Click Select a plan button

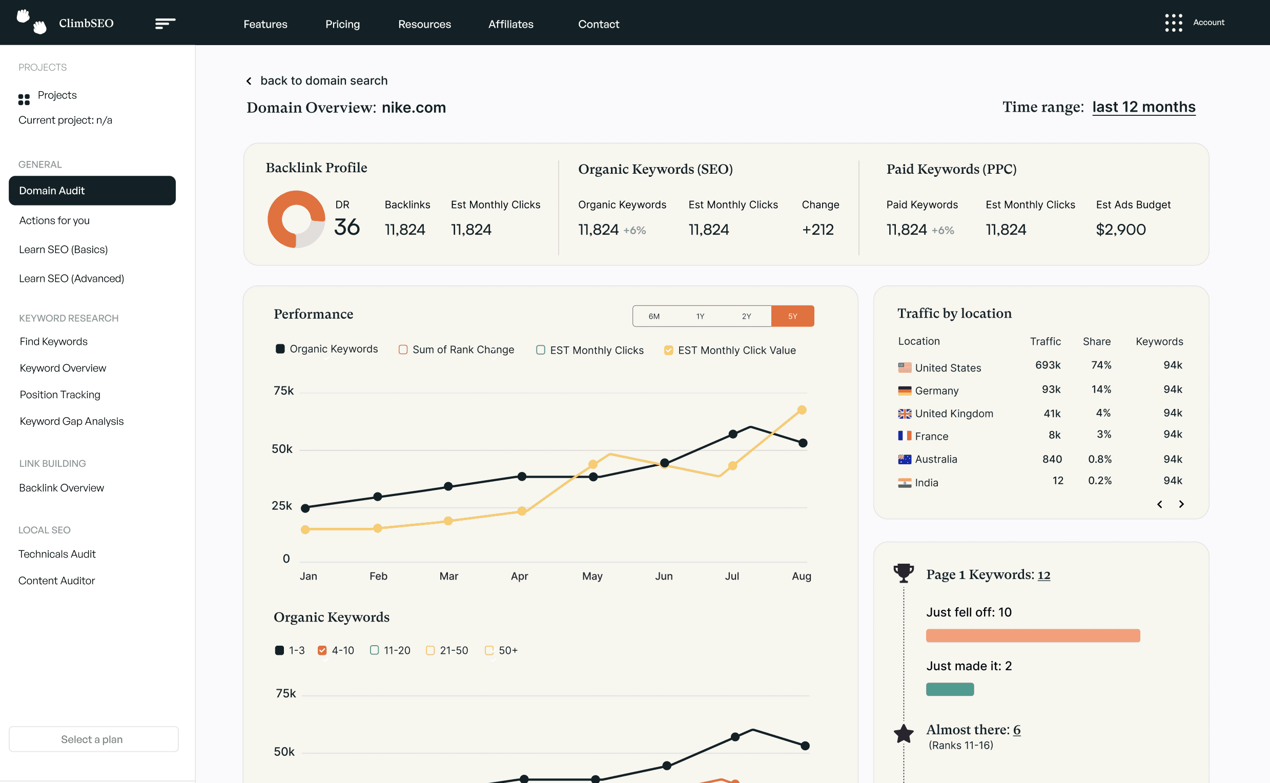tap(93, 739)
